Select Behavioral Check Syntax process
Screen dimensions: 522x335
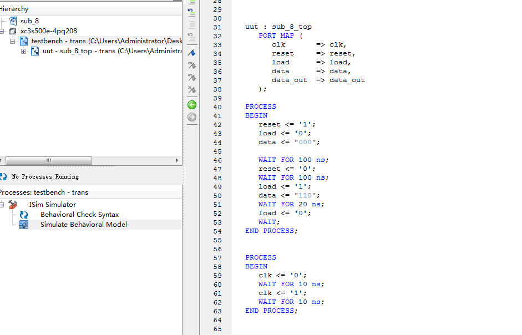(79, 215)
